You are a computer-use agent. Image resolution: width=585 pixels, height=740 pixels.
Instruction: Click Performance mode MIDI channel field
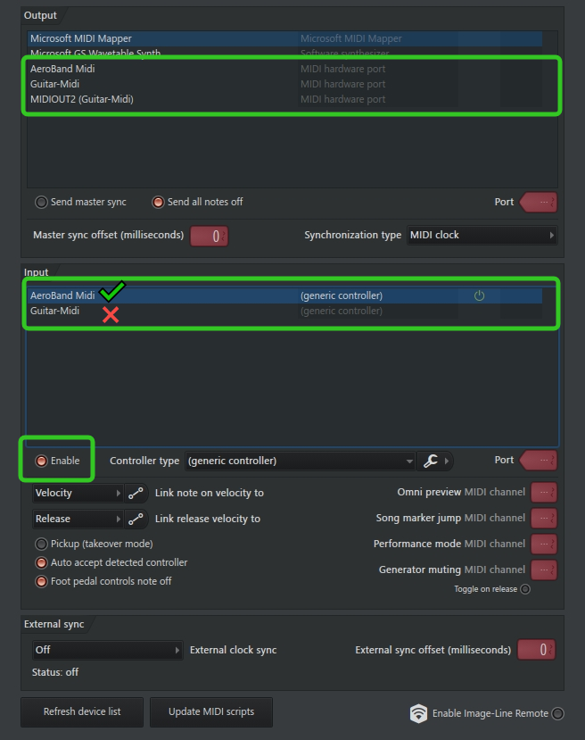point(544,545)
